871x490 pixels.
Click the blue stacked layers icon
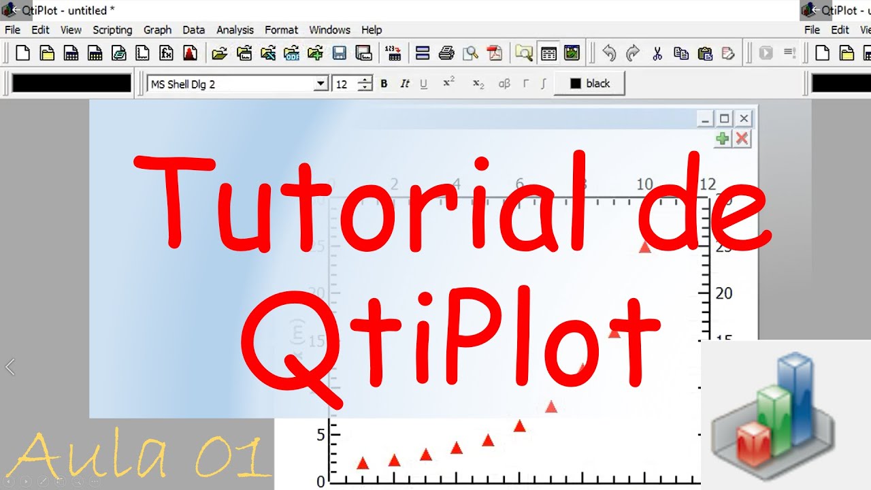tap(422, 53)
